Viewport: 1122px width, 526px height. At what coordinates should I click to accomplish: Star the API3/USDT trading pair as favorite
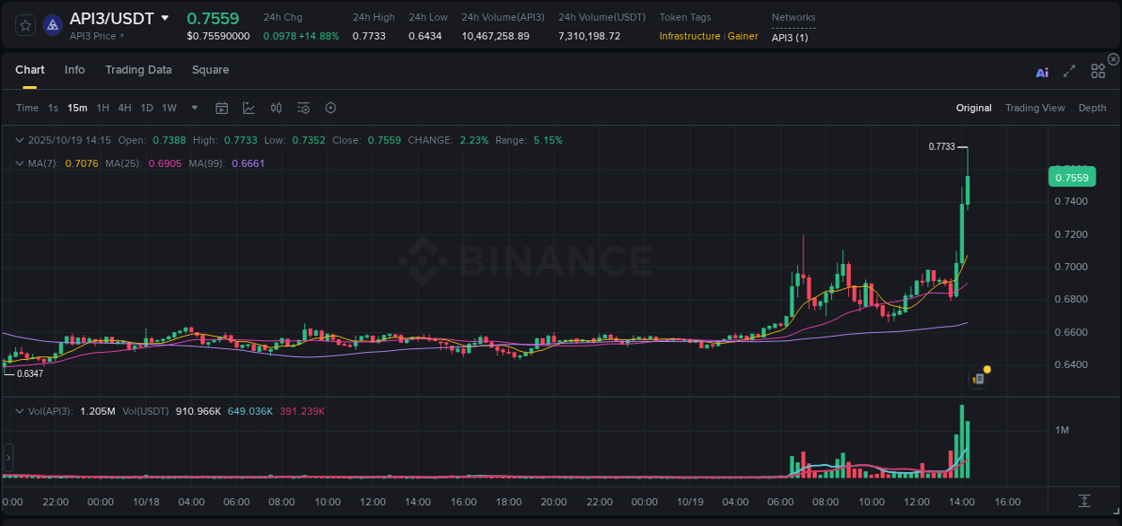(24, 25)
